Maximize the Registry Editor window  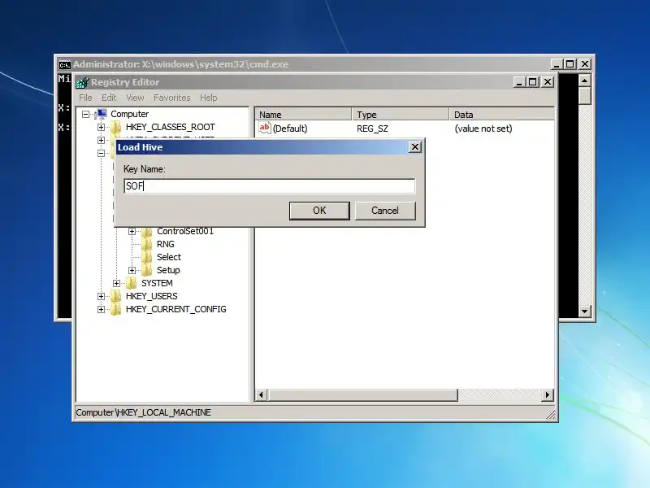point(533,82)
